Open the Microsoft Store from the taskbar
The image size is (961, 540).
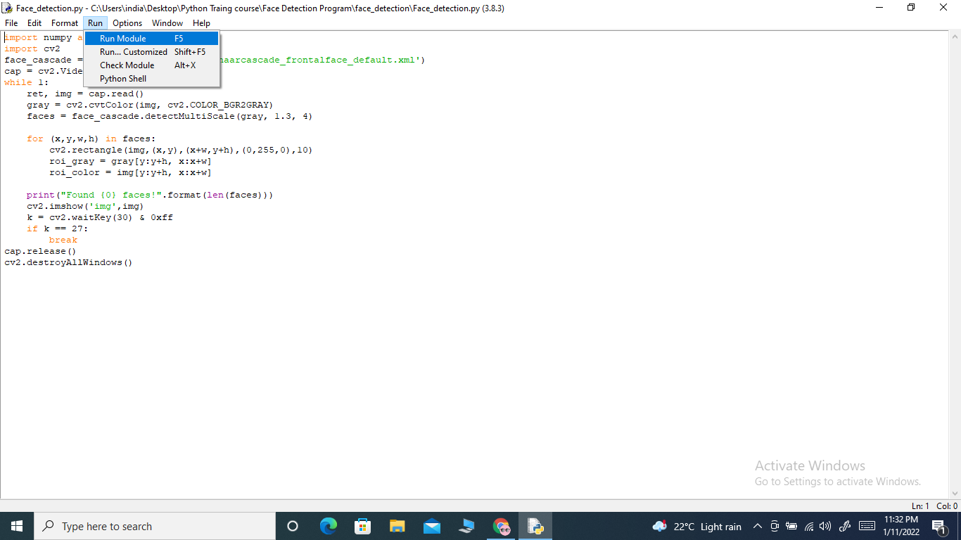point(362,526)
